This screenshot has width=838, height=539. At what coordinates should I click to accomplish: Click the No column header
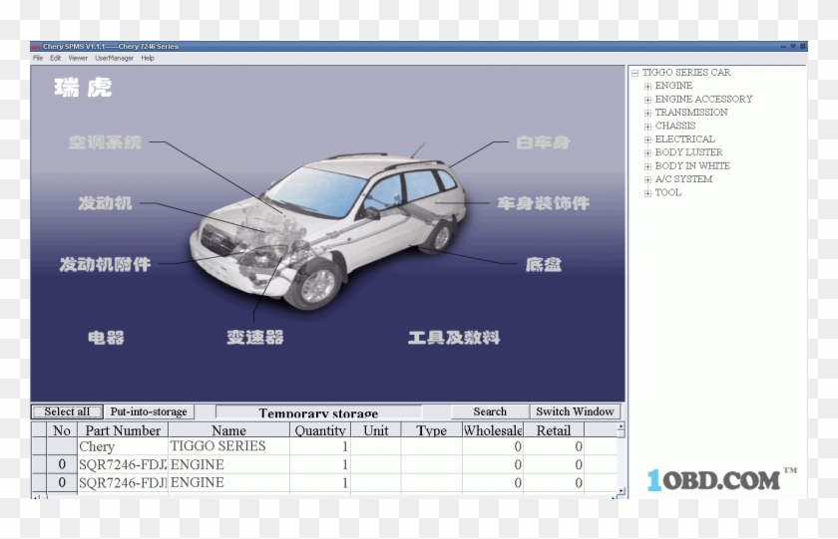[62, 430]
